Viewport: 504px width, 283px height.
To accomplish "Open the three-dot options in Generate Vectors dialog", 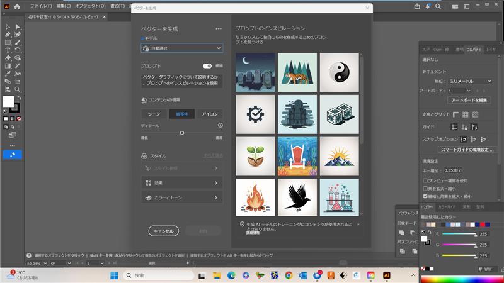I will pos(219,28).
